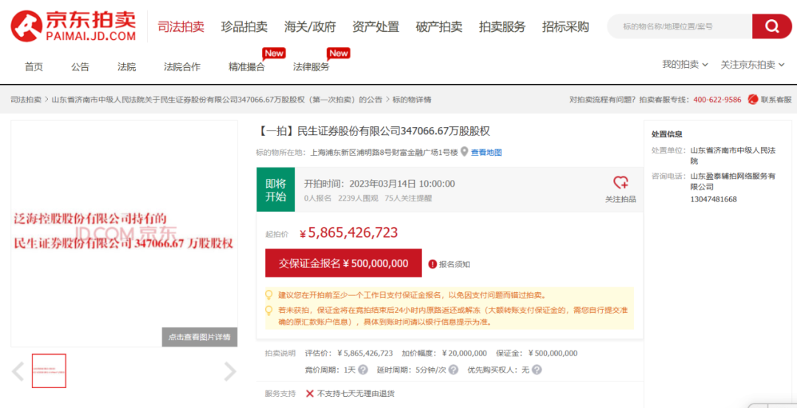This screenshot has width=797, height=408.
Task: Open the 报名须知 link
Action: [x=455, y=264]
